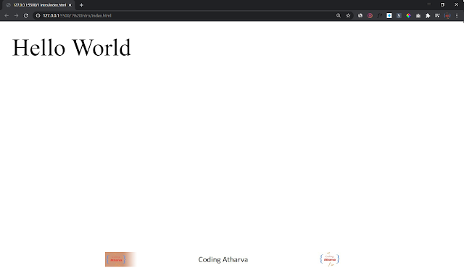464x268 pixels.
Task: Bookmark this page with the star
Action: pos(348,16)
